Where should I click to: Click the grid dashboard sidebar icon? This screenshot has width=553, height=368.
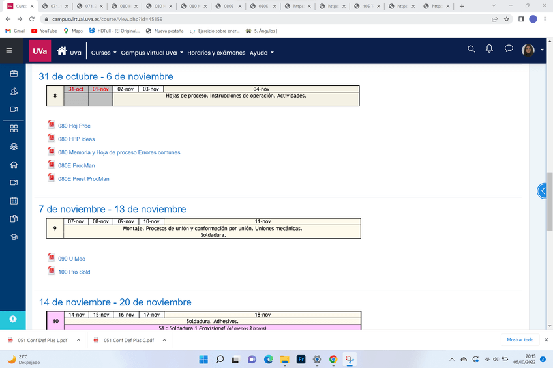pyautogui.click(x=14, y=128)
